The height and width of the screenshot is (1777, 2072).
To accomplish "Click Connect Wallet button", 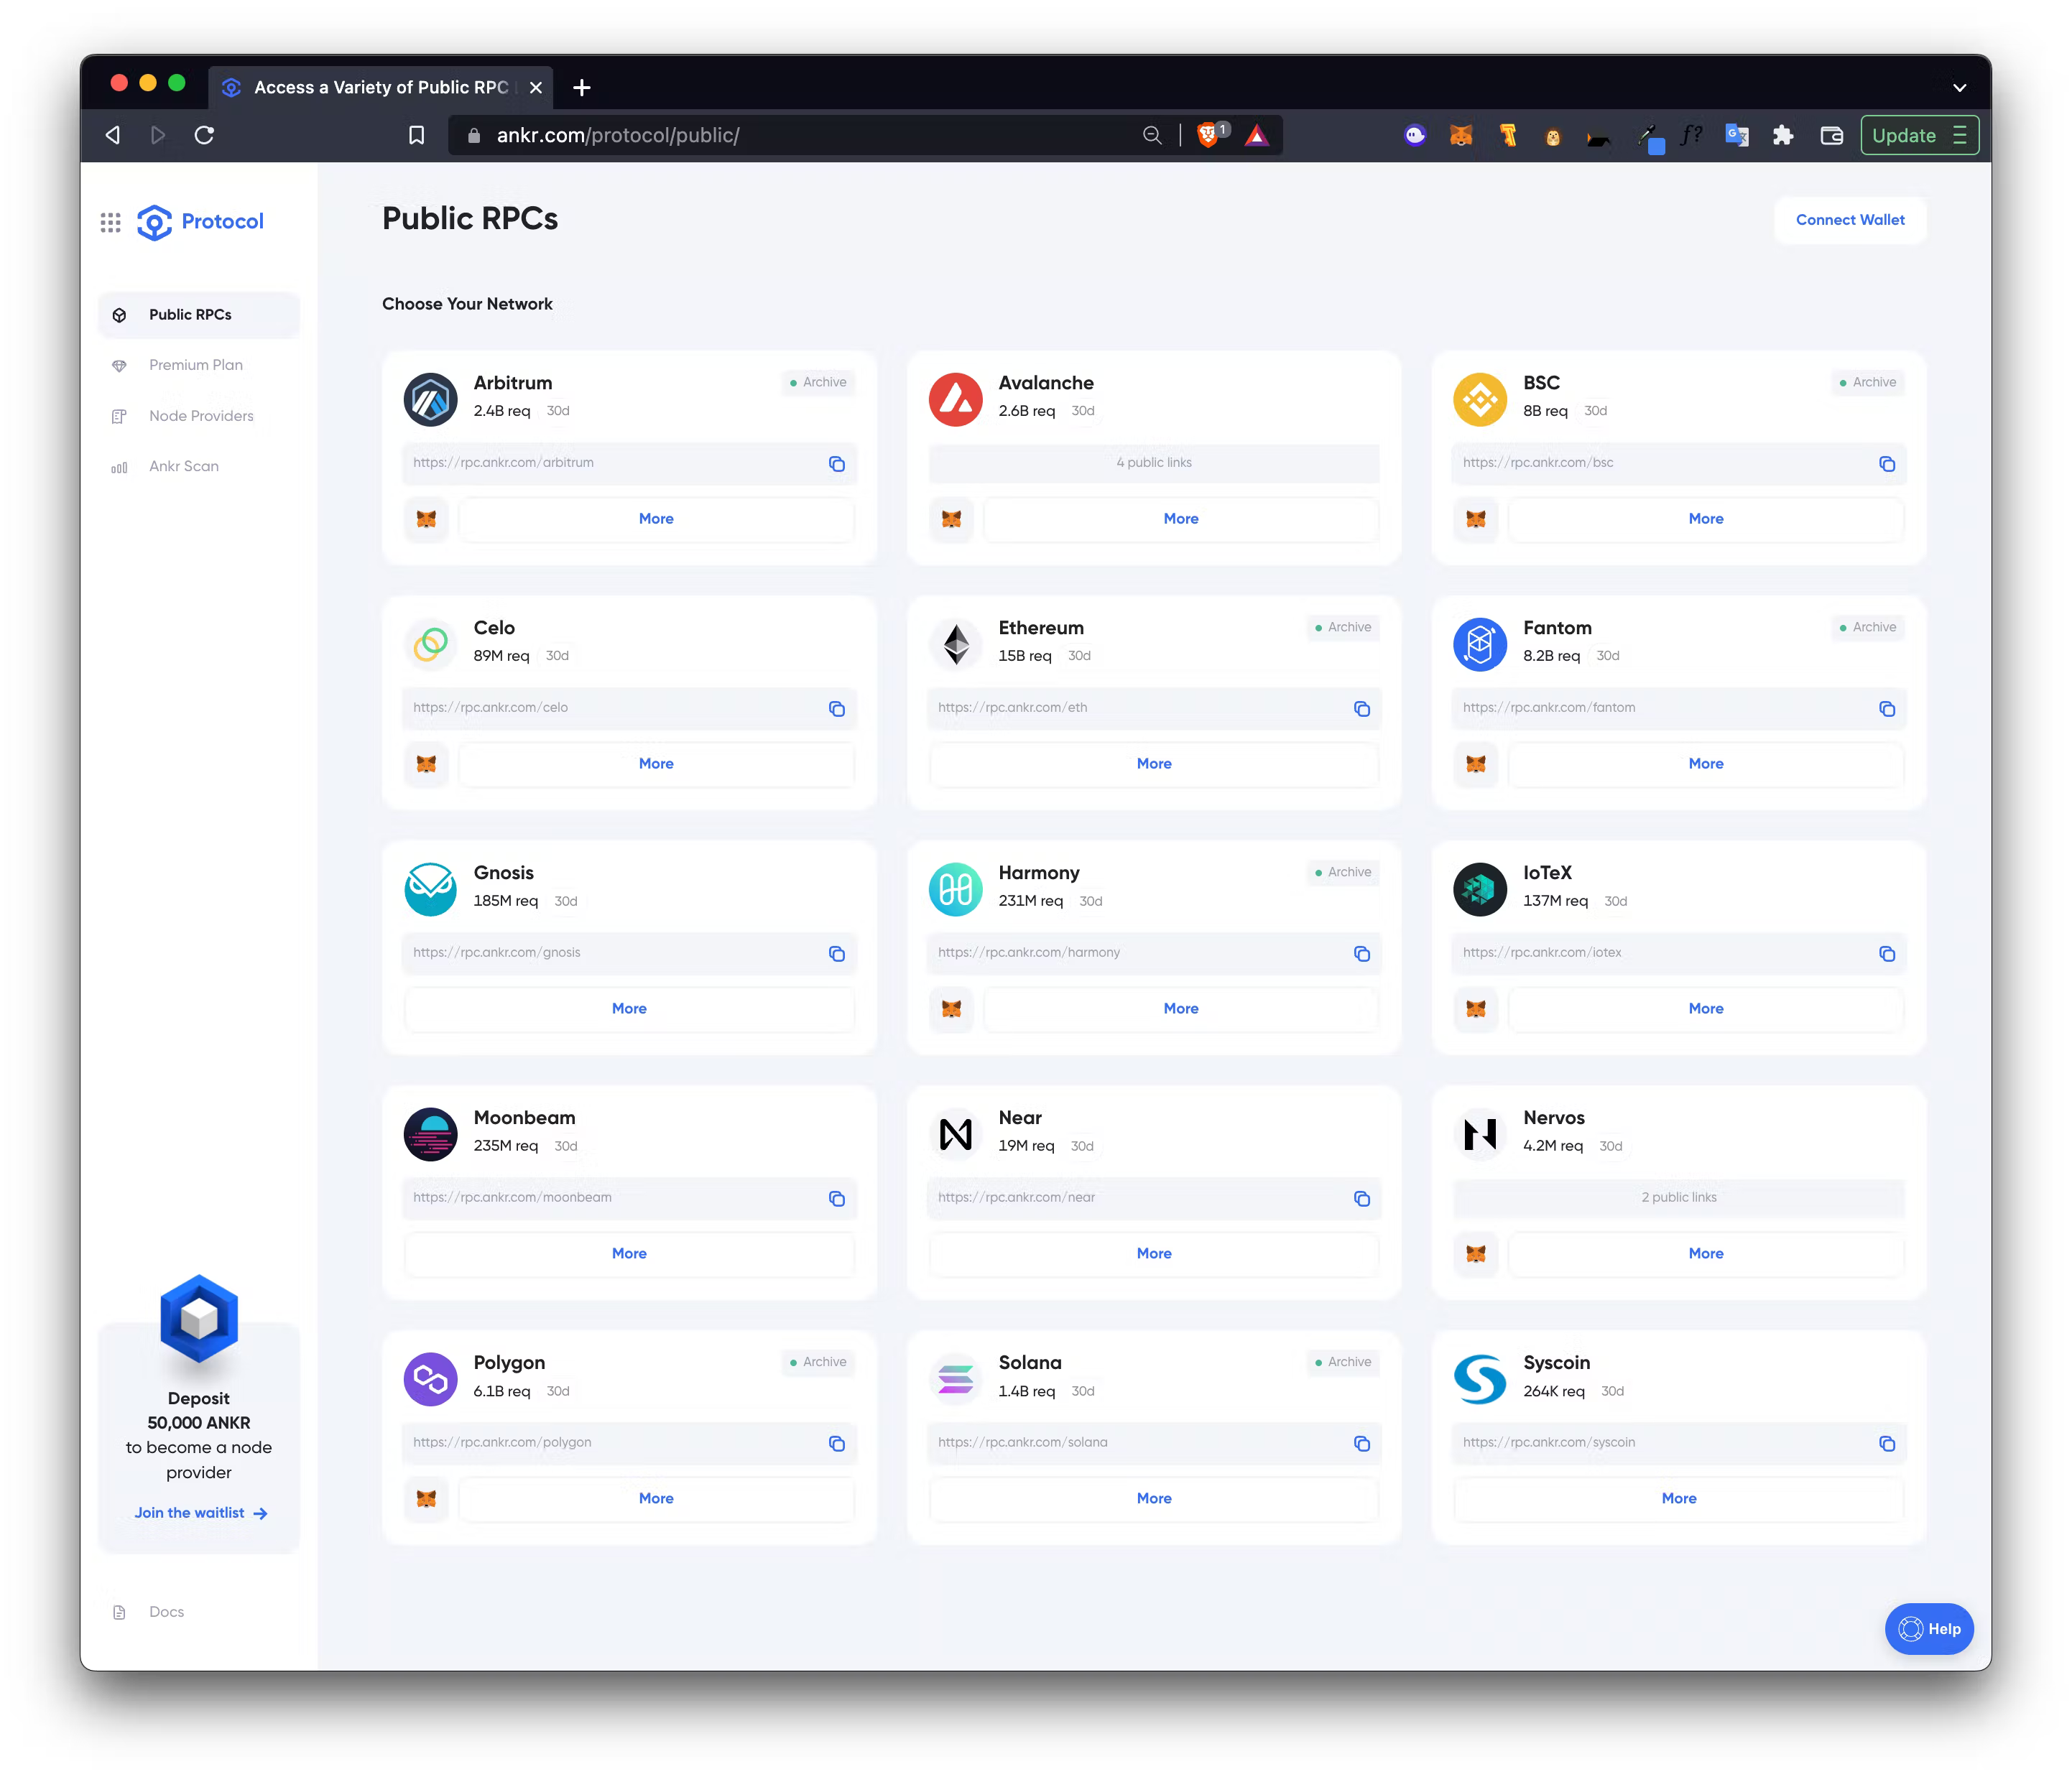I will 1849,220.
